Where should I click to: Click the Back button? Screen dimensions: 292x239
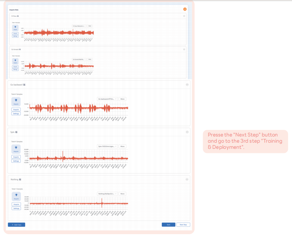coord(168,225)
